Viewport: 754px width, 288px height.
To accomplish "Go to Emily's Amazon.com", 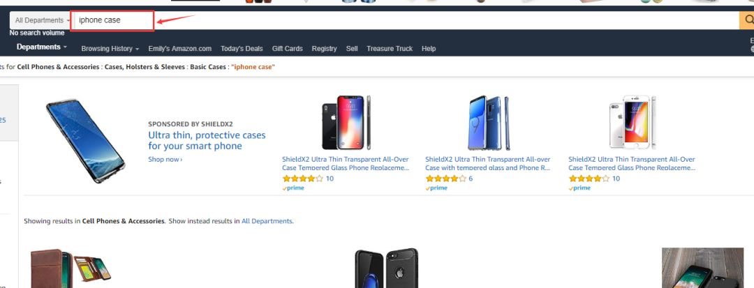I will tap(180, 49).
